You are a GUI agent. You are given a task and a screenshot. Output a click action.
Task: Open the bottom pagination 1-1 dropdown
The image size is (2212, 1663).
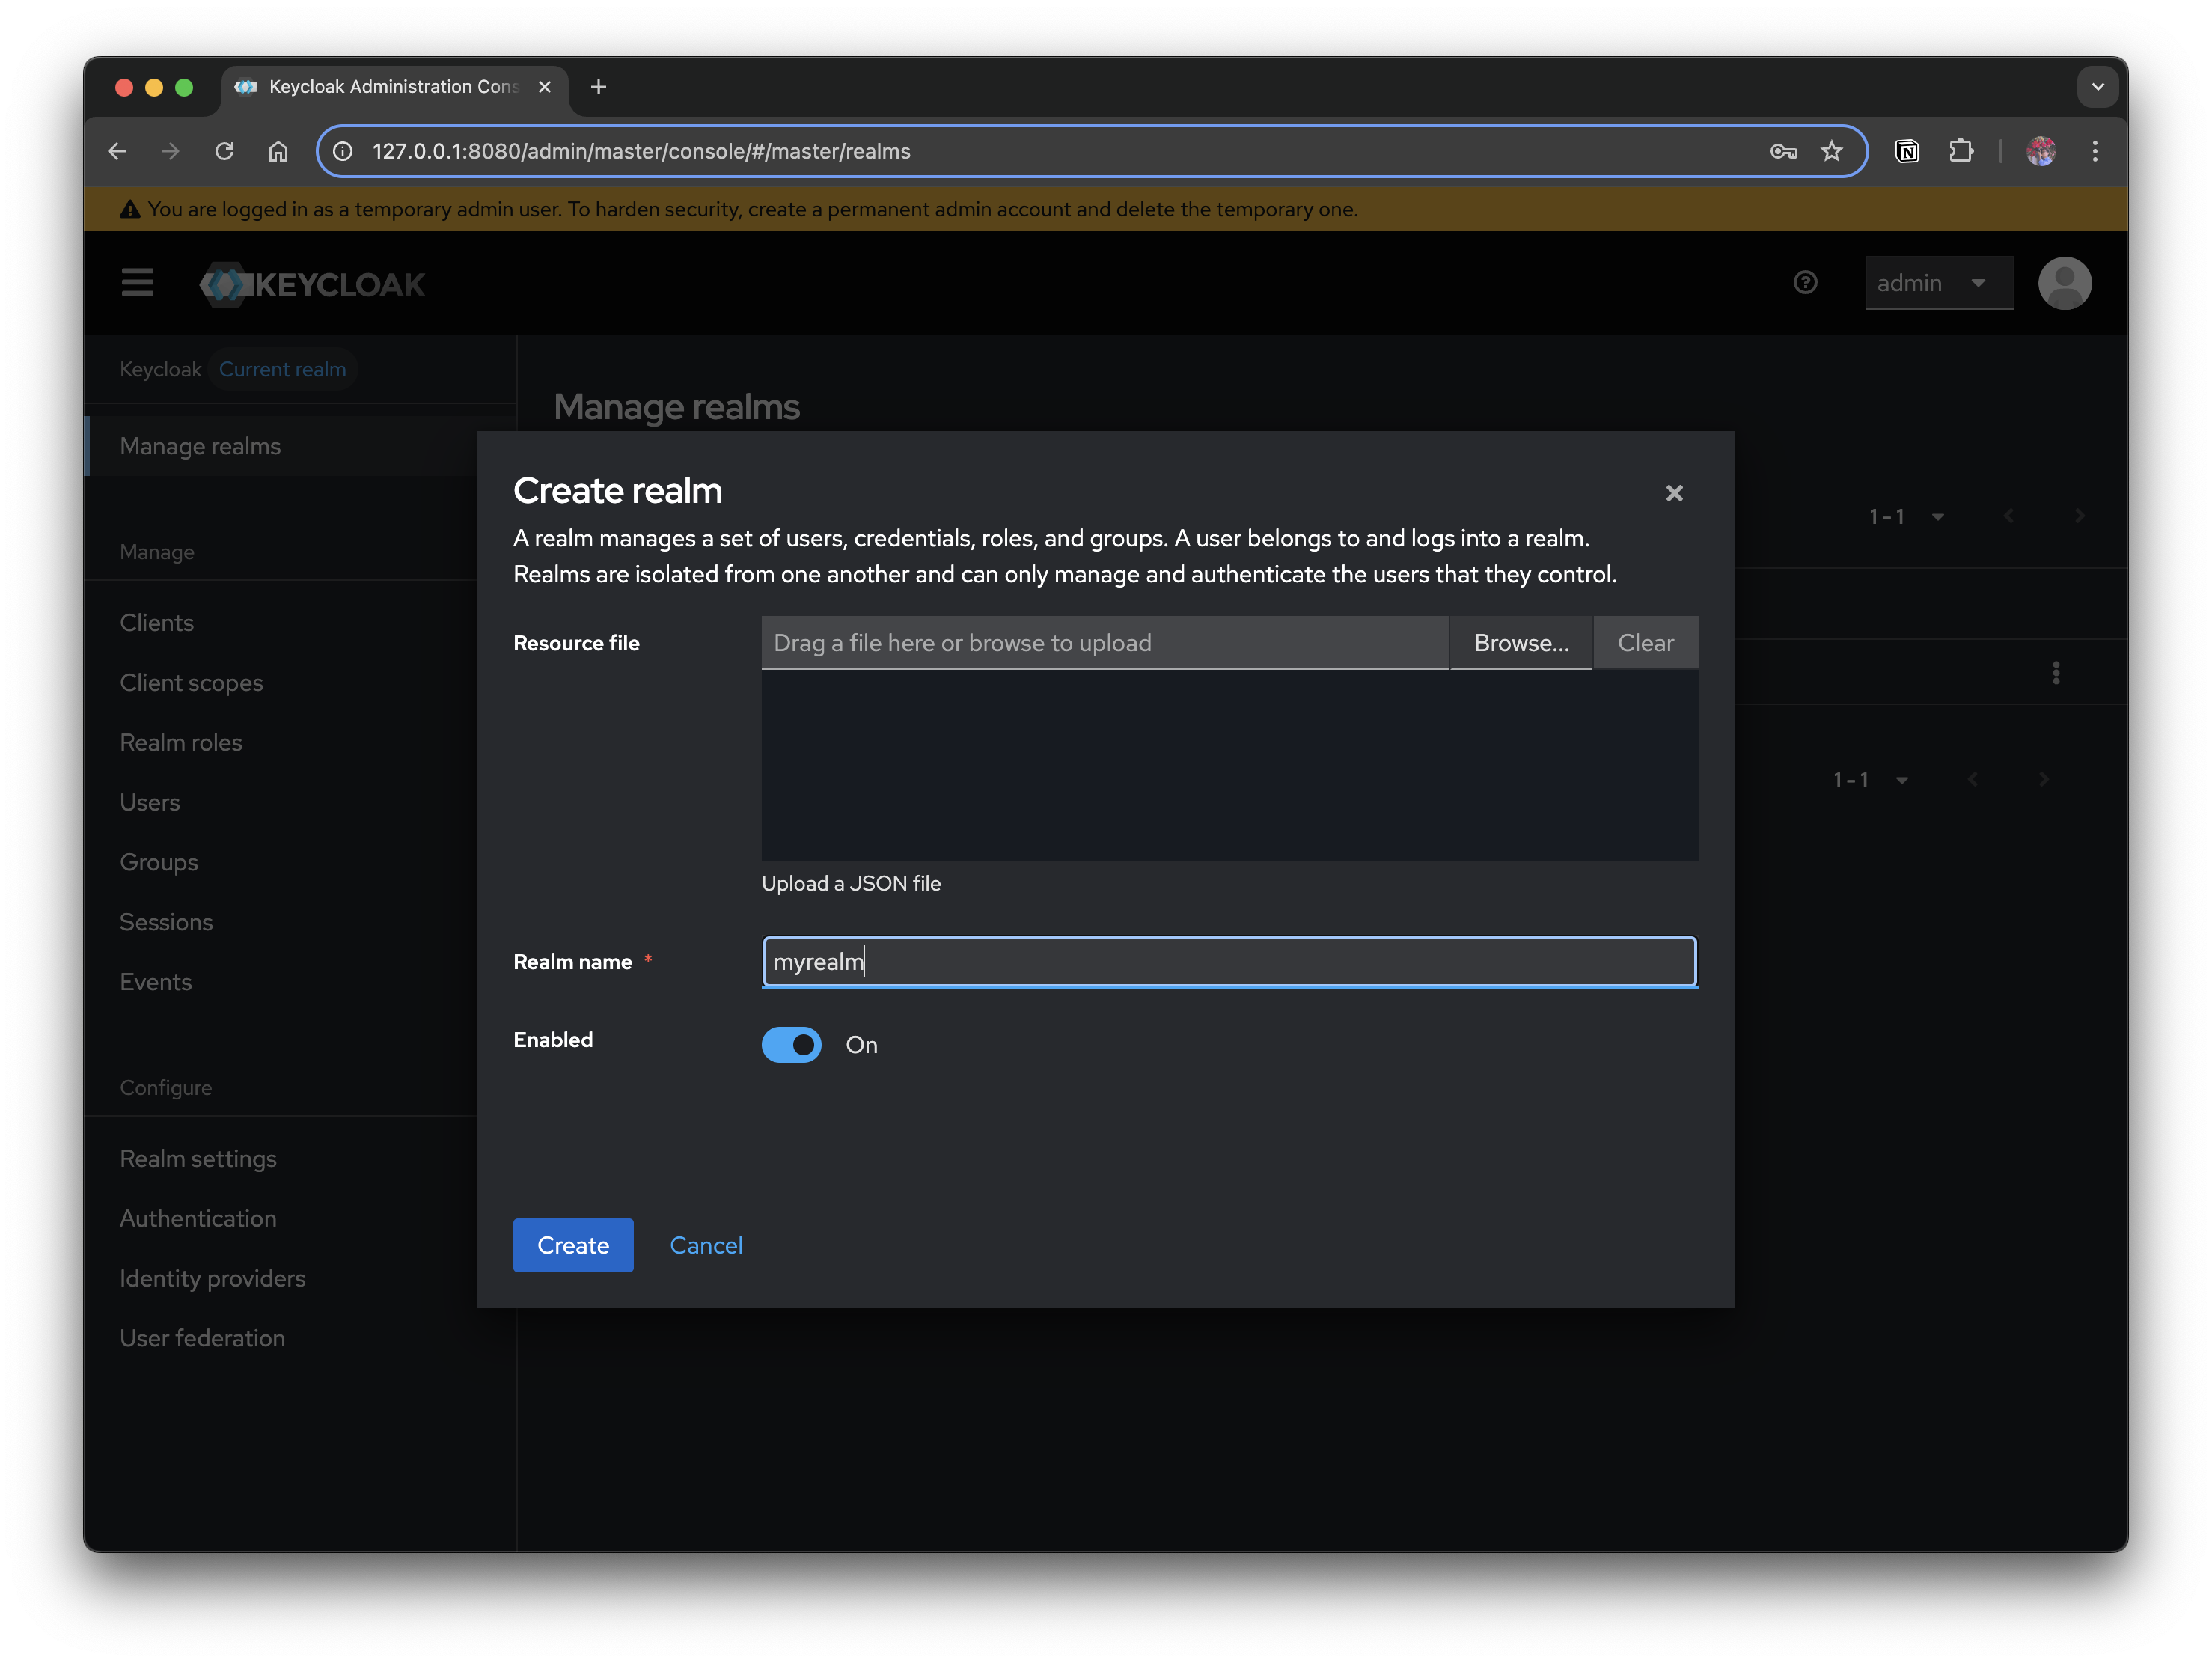1869,780
